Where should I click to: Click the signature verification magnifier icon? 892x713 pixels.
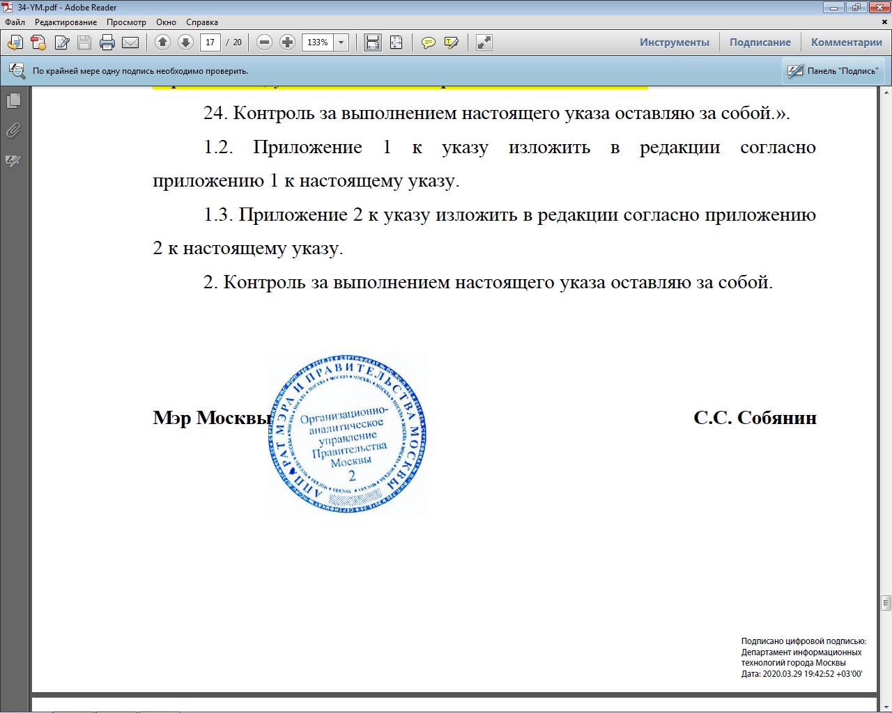pyautogui.click(x=17, y=71)
